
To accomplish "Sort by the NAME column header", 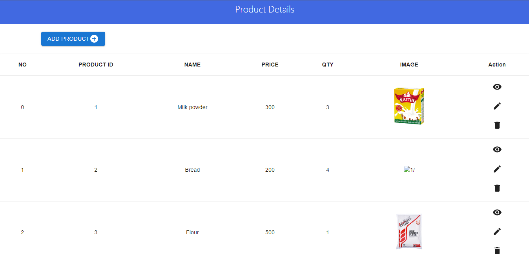I will (x=192, y=65).
